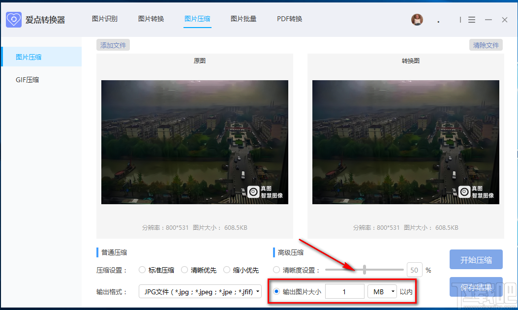Viewport: 518px width, 310px height.
Task: Click the 清晰度 slider handle
Action: pos(365,270)
